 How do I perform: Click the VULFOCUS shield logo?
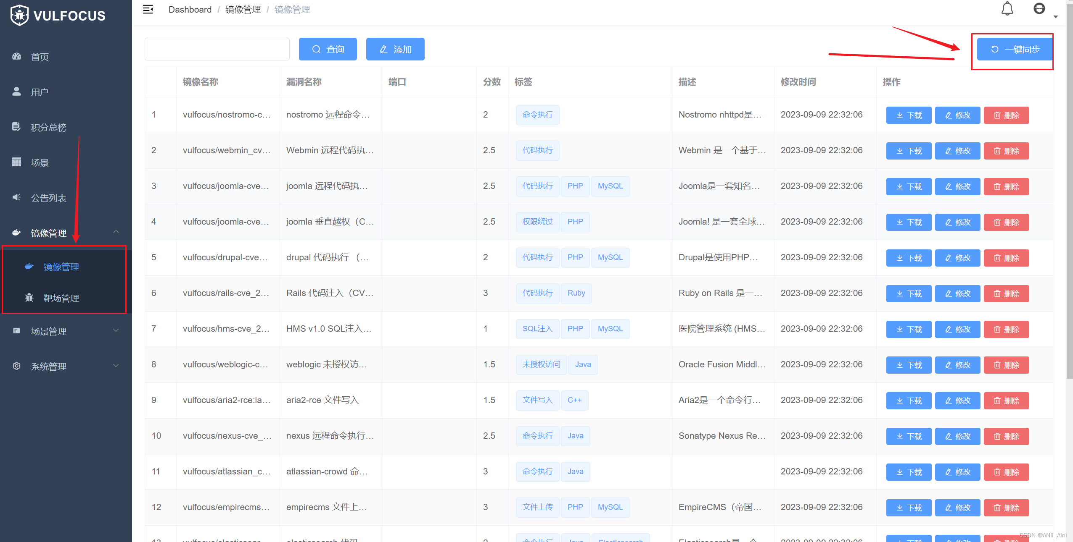(19, 16)
